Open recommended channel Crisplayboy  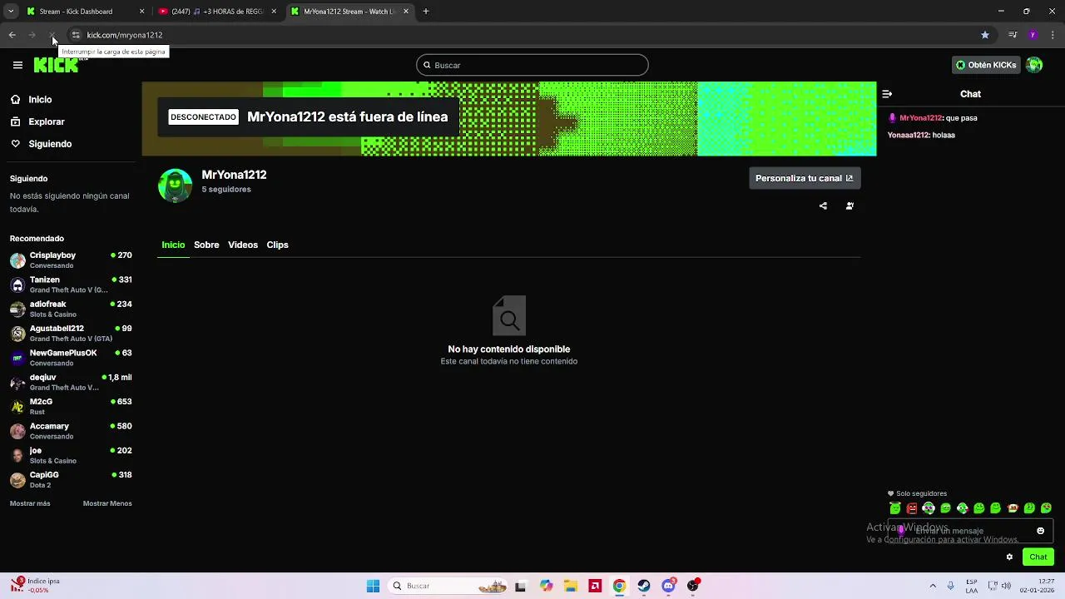(71, 260)
